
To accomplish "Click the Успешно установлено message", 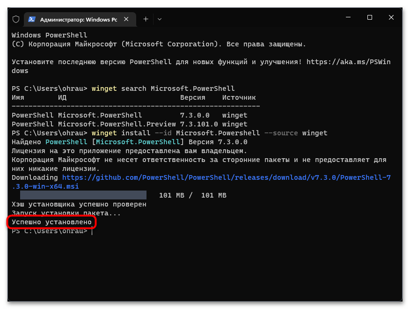I will tap(51, 222).
